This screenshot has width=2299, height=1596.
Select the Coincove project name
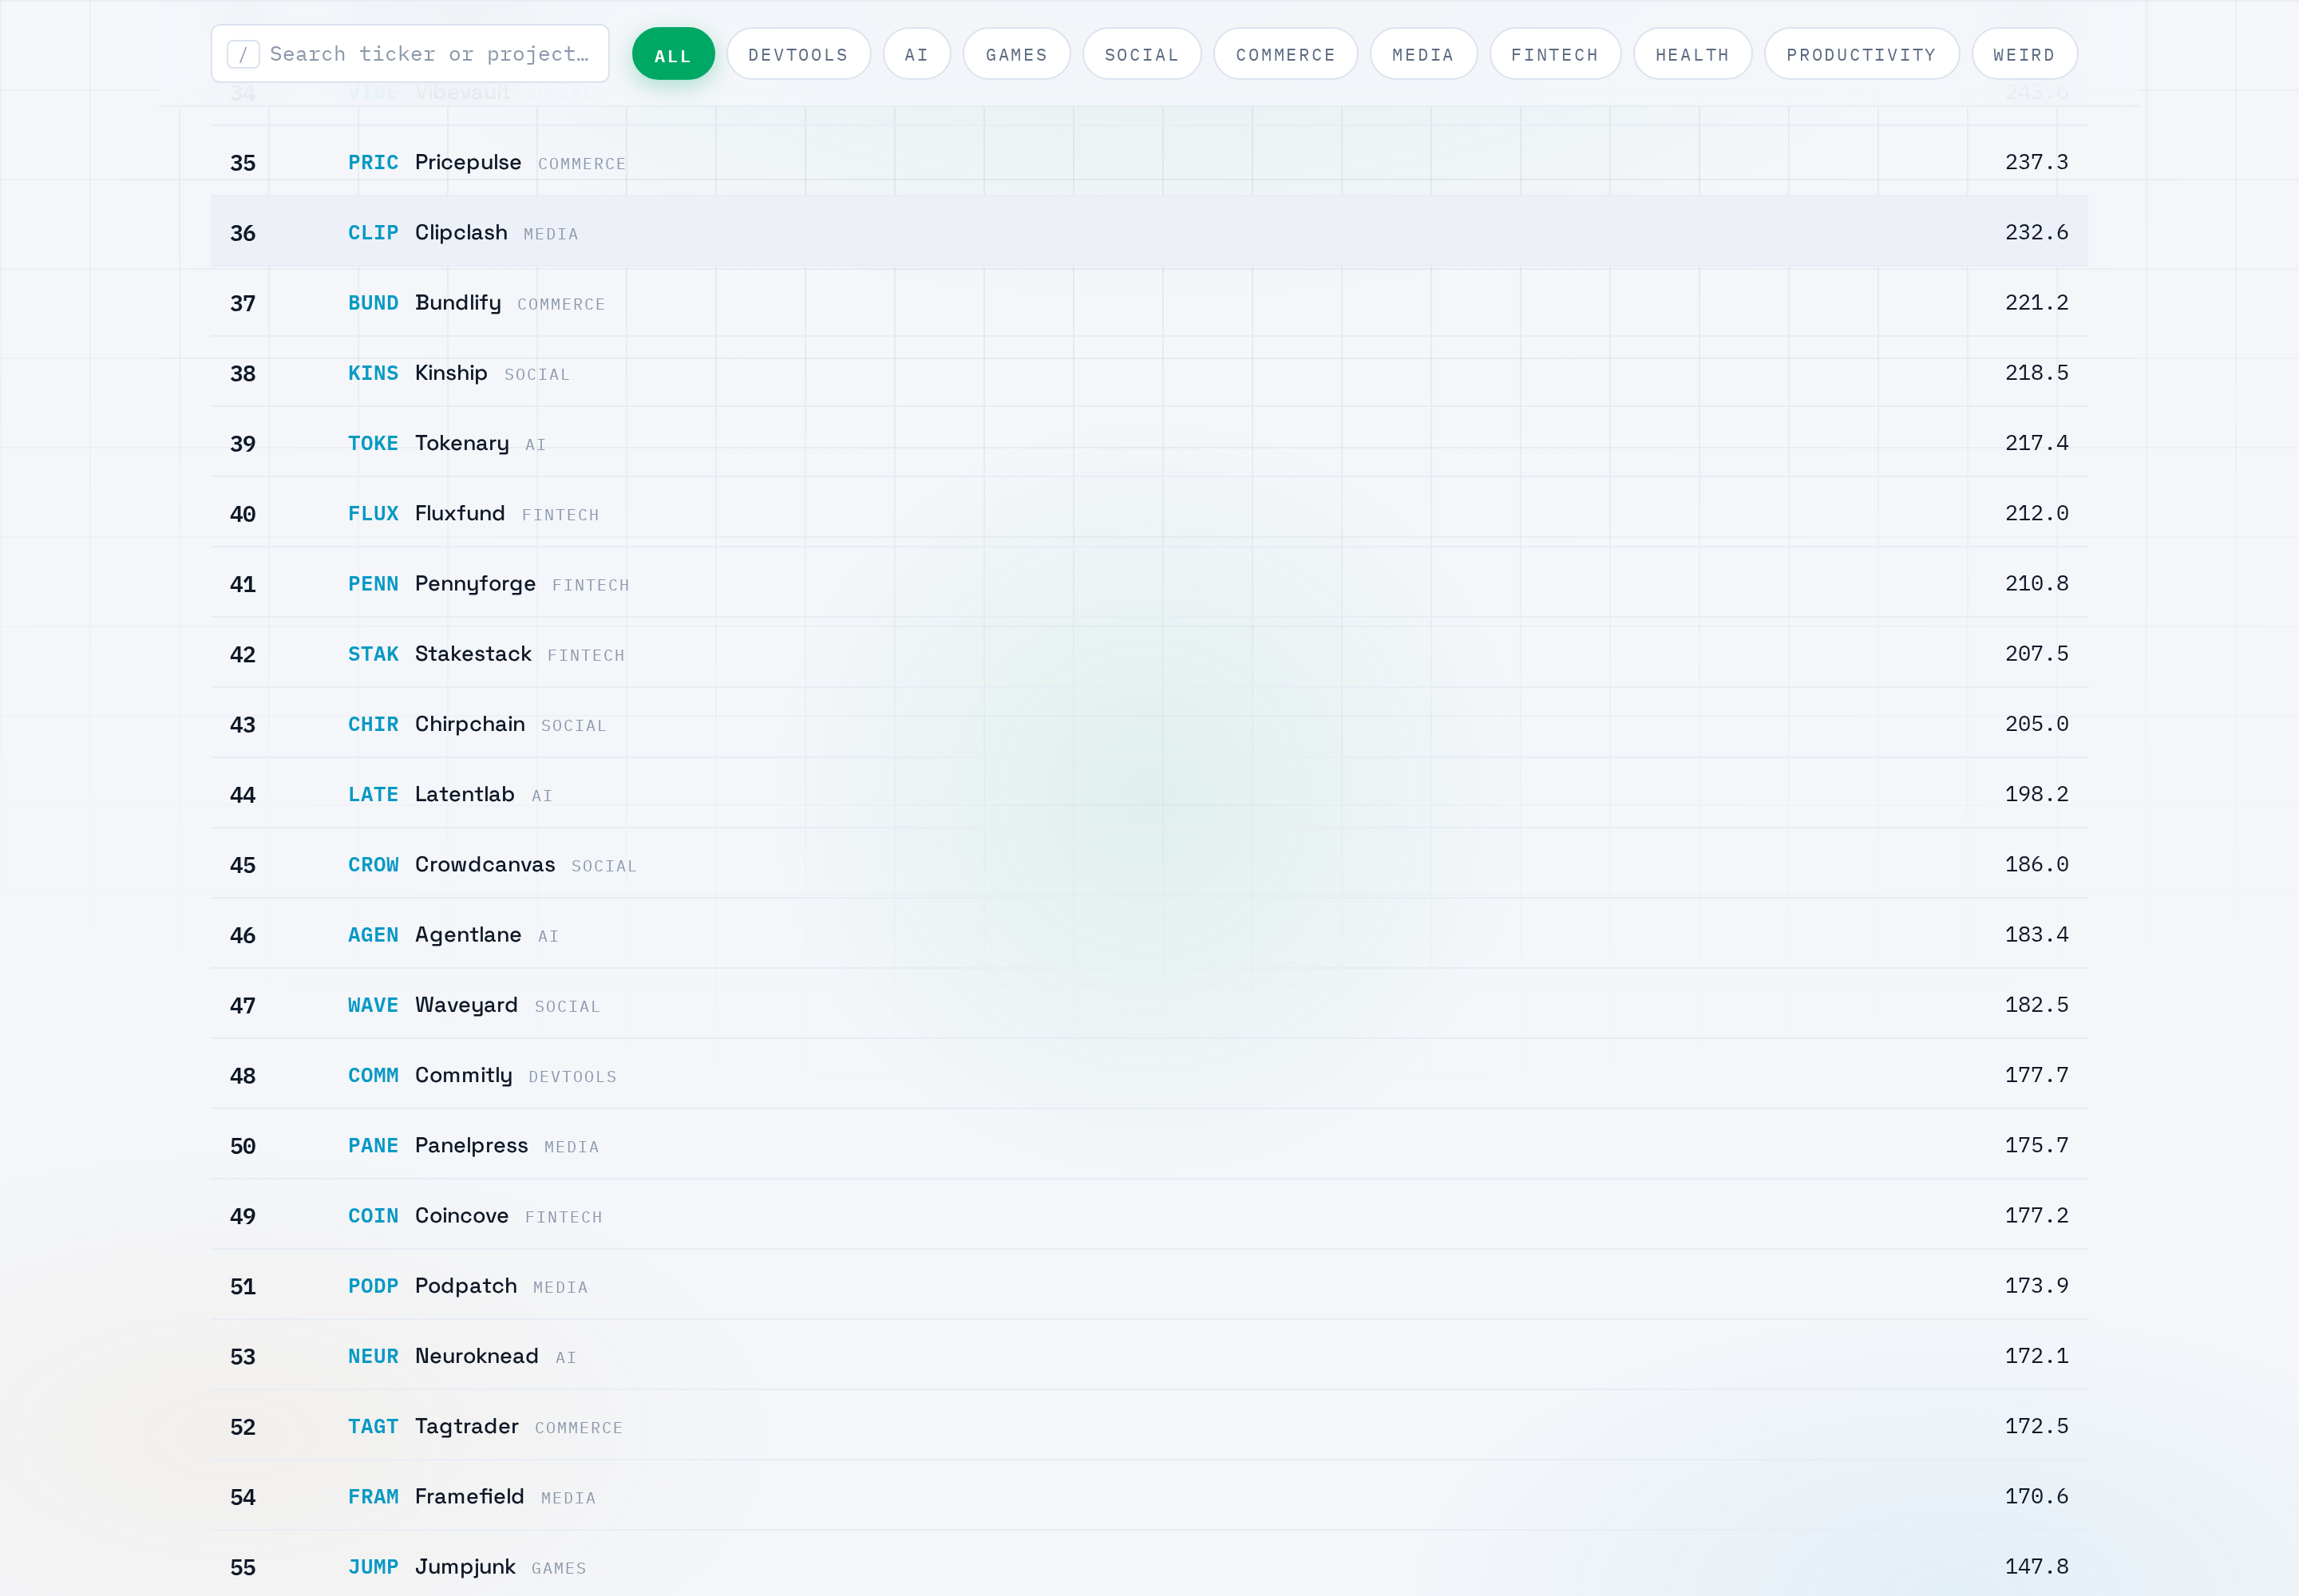pyautogui.click(x=462, y=1215)
